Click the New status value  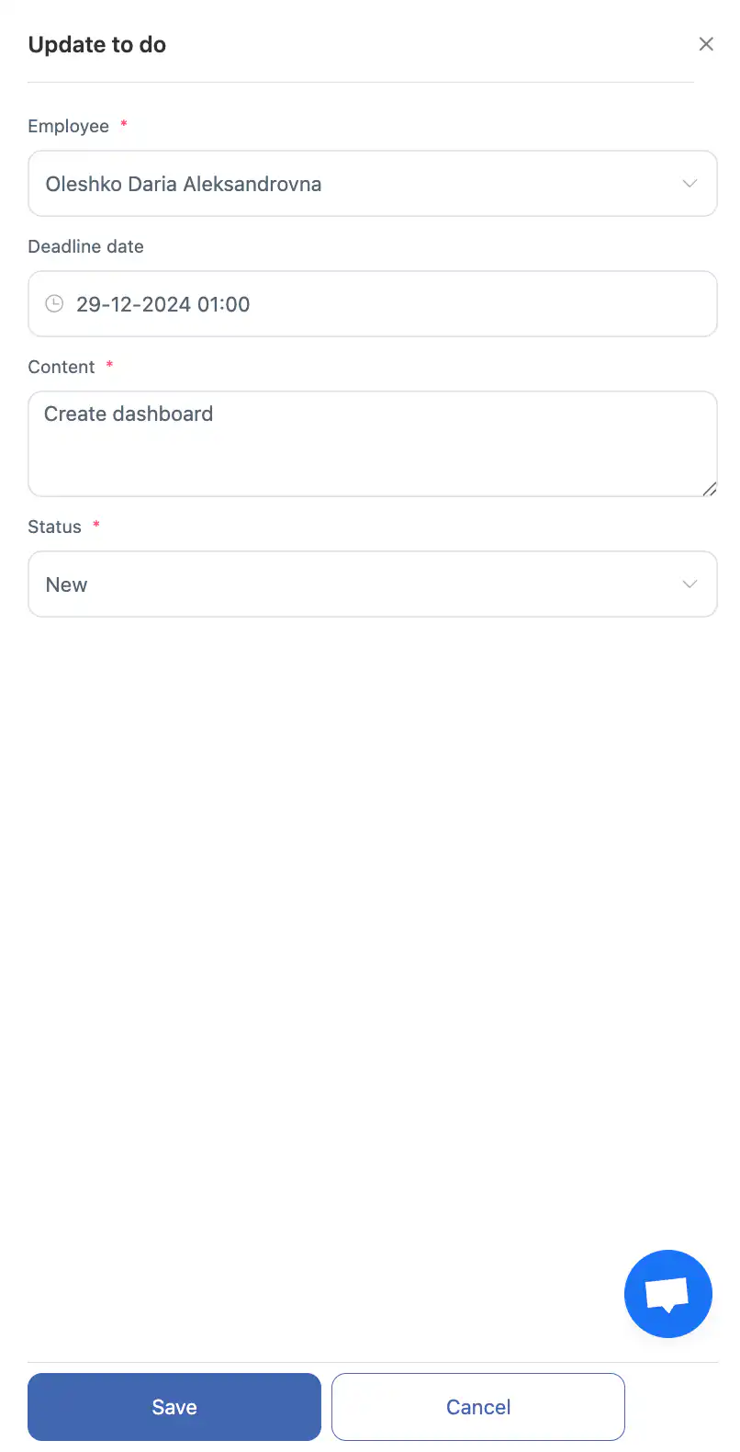click(67, 585)
